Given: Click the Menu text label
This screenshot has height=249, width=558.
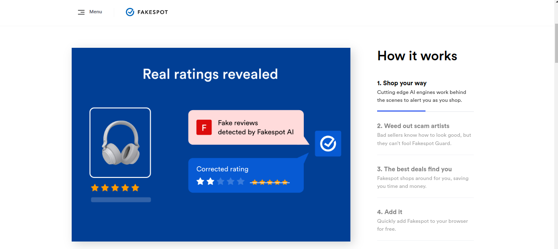Looking at the screenshot, I should (x=95, y=12).
